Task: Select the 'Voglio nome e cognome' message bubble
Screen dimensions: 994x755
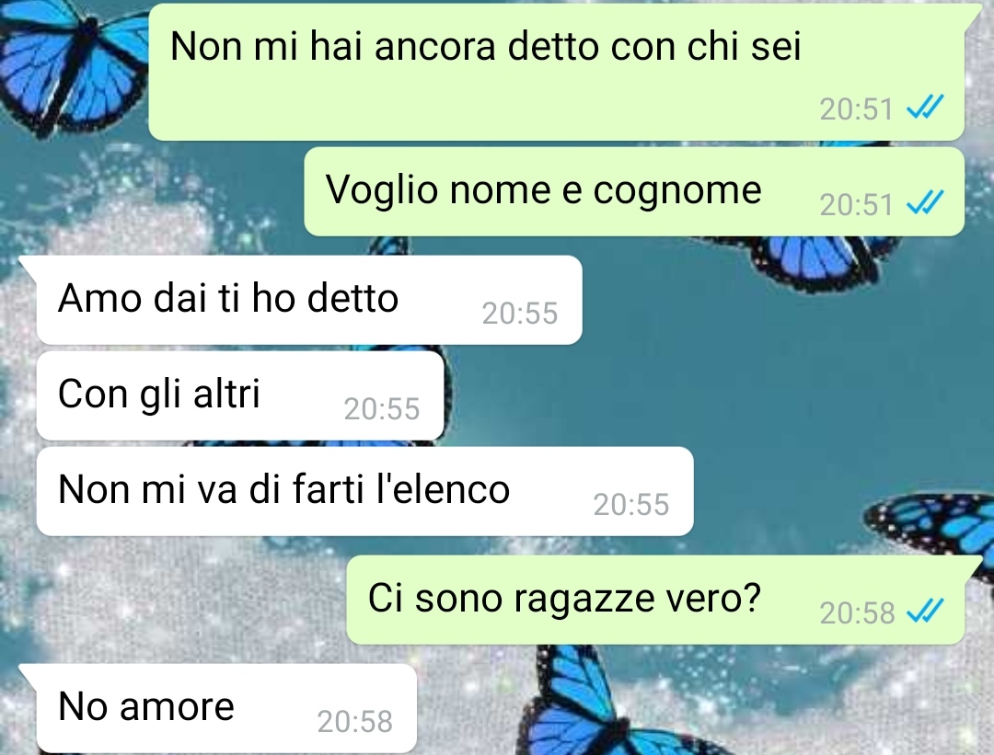Action: (x=634, y=192)
